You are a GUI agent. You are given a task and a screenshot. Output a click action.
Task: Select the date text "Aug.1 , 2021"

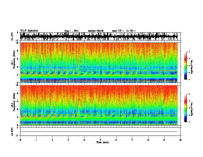tap(72, 31)
